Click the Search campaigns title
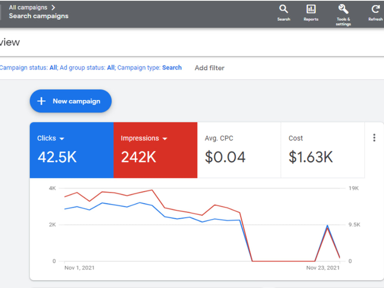The width and height of the screenshot is (384, 288). (39, 16)
